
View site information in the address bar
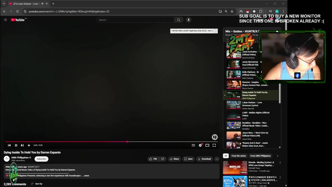tap(25, 11)
